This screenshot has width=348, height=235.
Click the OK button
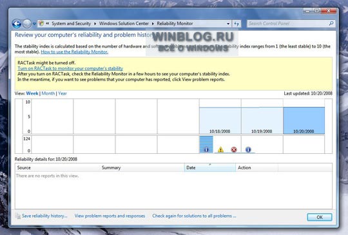click(320, 217)
